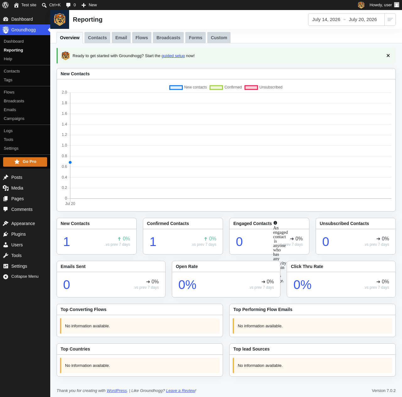Open Plugins plug icon
The image size is (402, 397).
point(6,234)
